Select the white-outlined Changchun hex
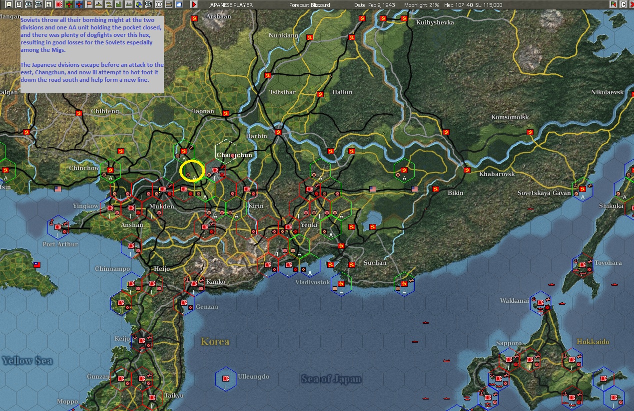Image resolution: width=634 pixels, height=411 pixels. [x=226, y=151]
